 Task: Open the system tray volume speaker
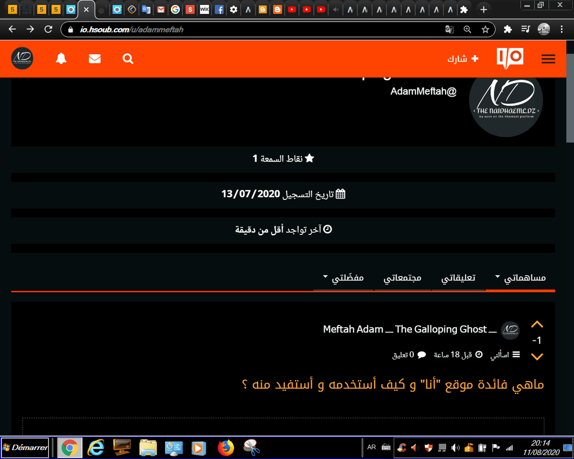(455, 448)
